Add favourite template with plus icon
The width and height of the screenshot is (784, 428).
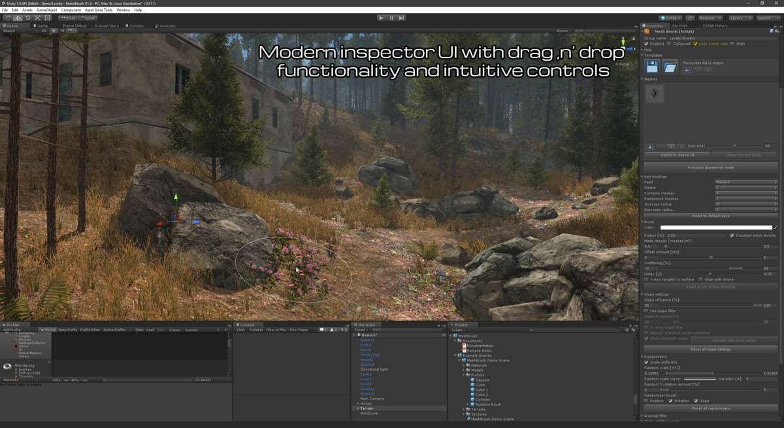click(686, 70)
